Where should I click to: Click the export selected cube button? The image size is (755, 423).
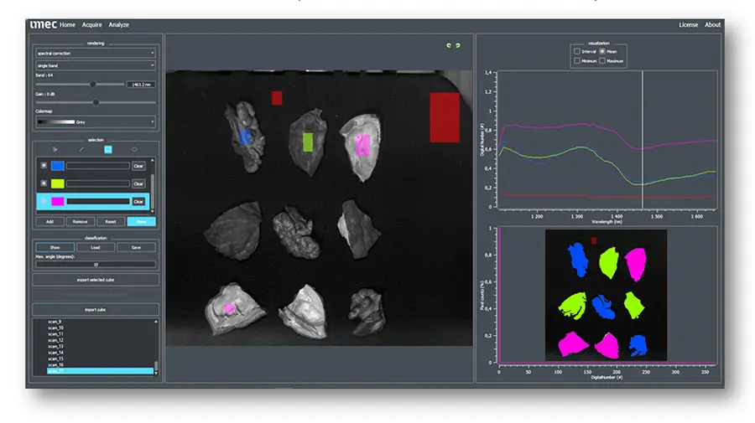(x=95, y=279)
